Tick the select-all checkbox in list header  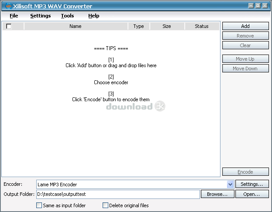9,26
